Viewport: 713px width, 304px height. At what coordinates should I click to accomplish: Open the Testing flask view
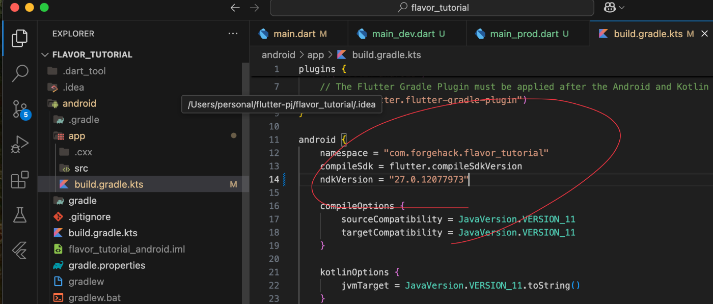coord(19,214)
